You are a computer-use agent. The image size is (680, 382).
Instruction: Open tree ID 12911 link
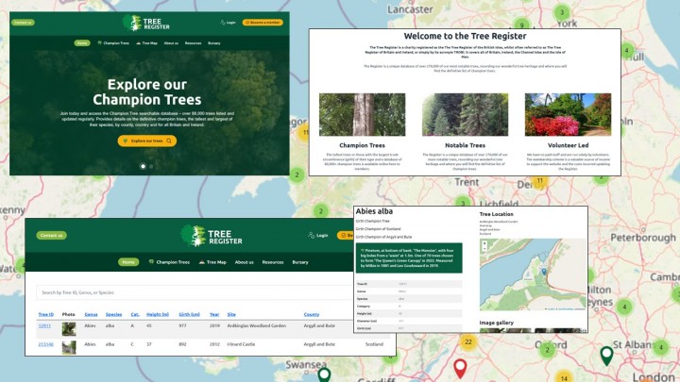tap(44, 325)
